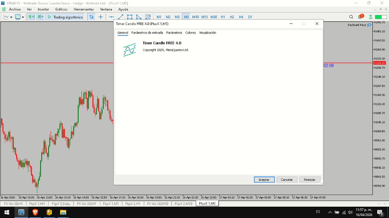Select the crosshair tool

point(100,17)
